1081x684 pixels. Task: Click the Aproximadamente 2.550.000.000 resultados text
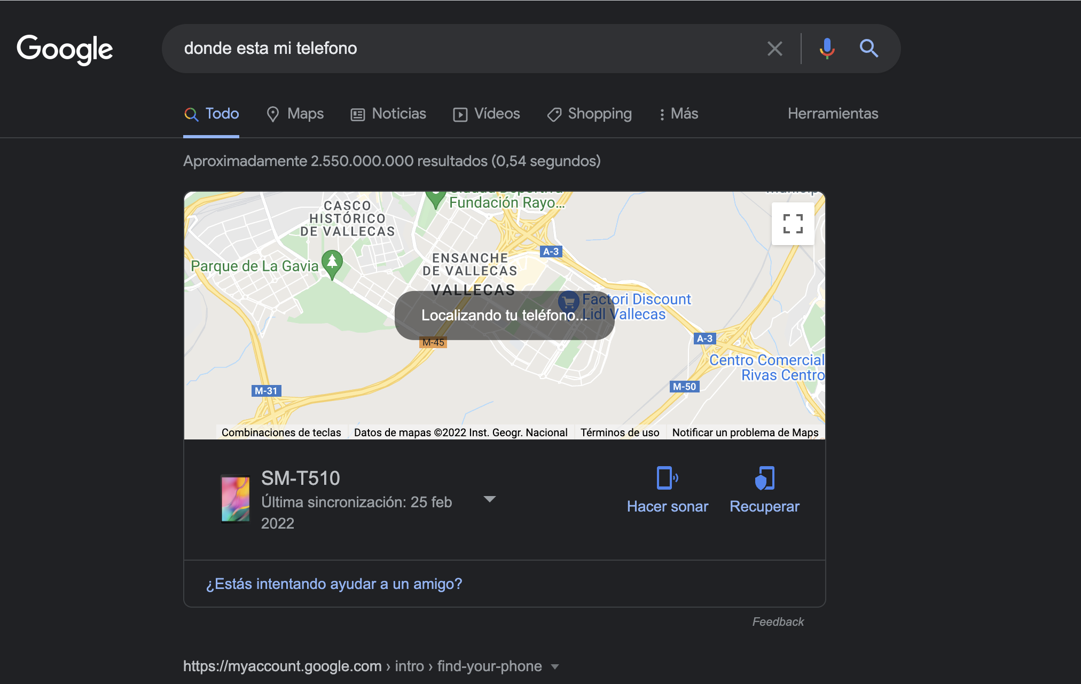click(392, 161)
